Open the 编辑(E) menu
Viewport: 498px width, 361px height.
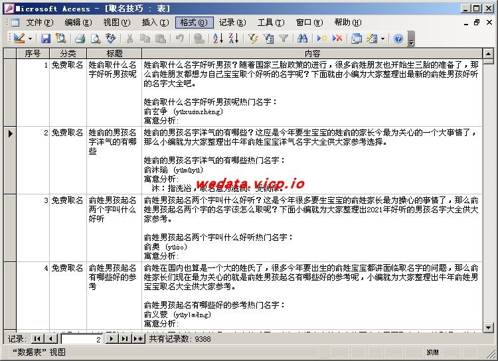point(78,22)
